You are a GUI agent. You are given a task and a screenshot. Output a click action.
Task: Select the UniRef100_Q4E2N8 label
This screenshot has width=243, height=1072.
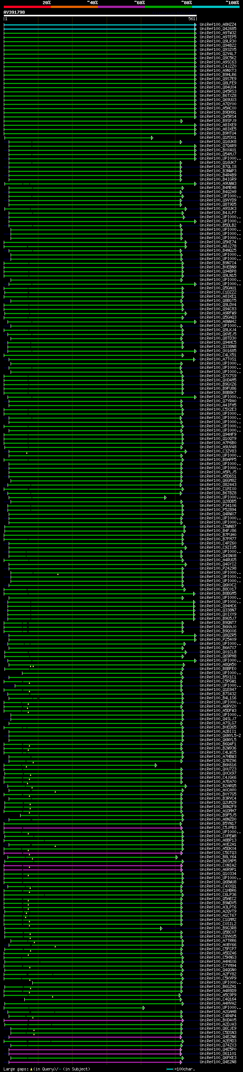click(218, 1062)
